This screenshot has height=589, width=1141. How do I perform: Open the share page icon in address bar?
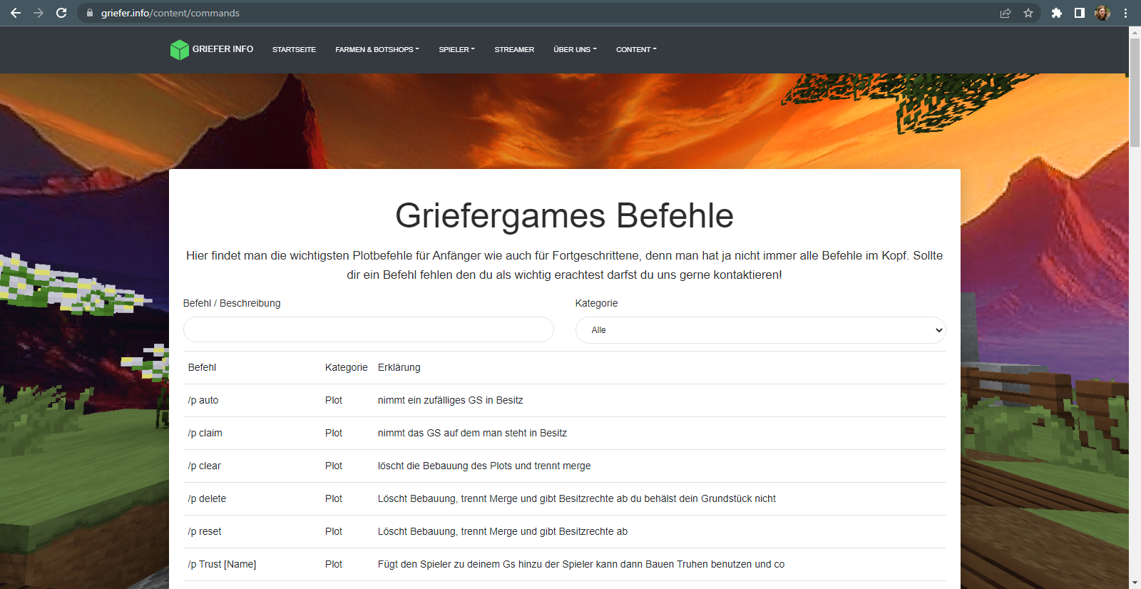click(1006, 13)
